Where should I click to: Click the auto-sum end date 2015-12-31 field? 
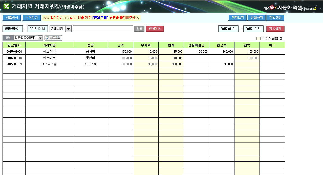(253, 29)
